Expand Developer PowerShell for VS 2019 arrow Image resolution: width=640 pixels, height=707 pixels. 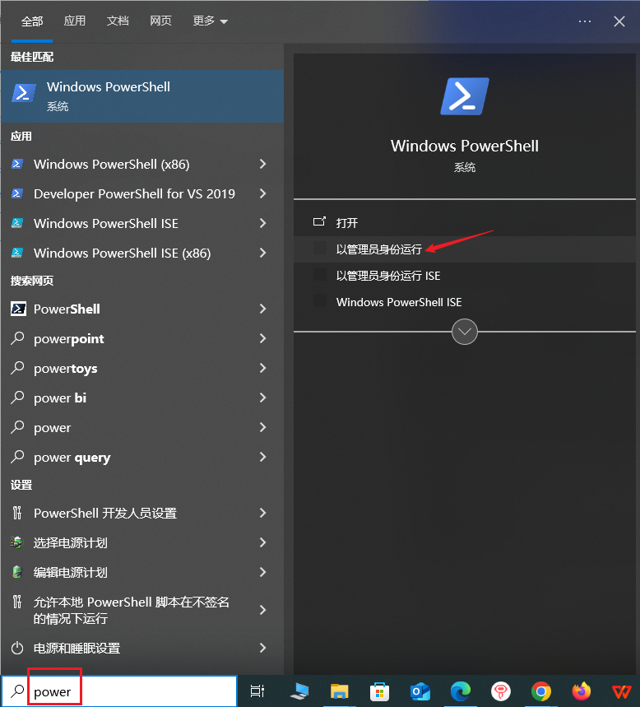click(262, 194)
